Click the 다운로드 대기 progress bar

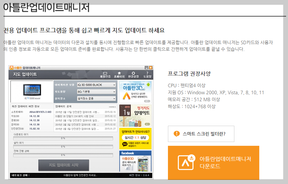pyautogui.click(x=64, y=138)
